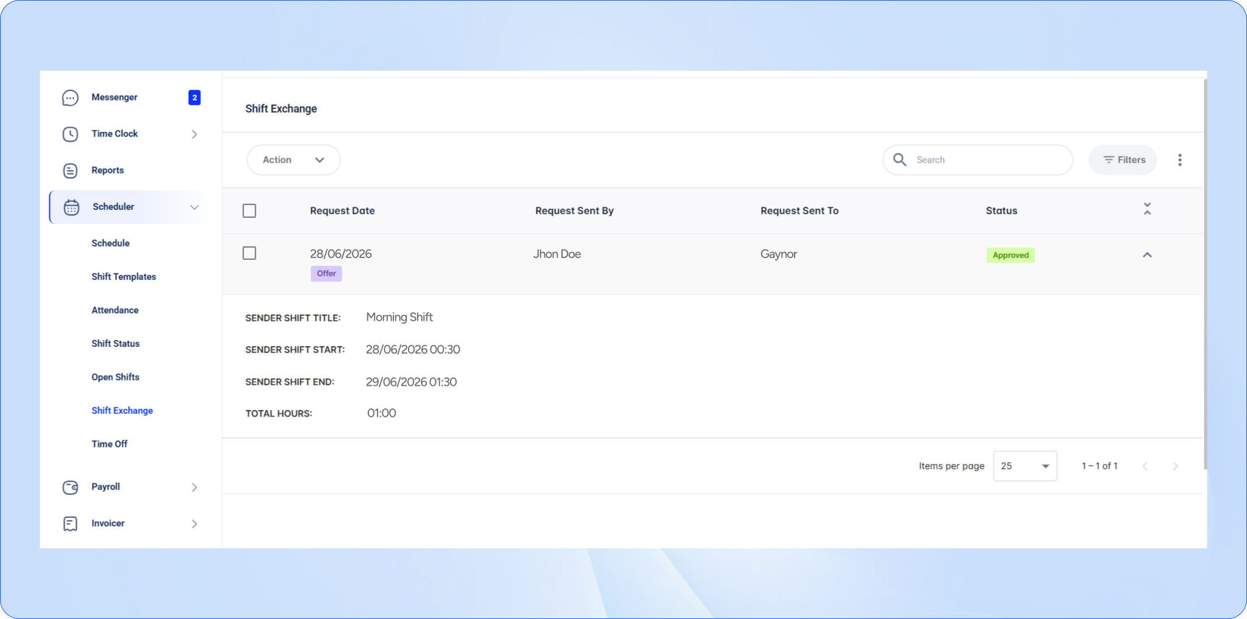Viewport: 1247px width, 619px height.
Task: Click the Filters button
Action: (1123, 159)
